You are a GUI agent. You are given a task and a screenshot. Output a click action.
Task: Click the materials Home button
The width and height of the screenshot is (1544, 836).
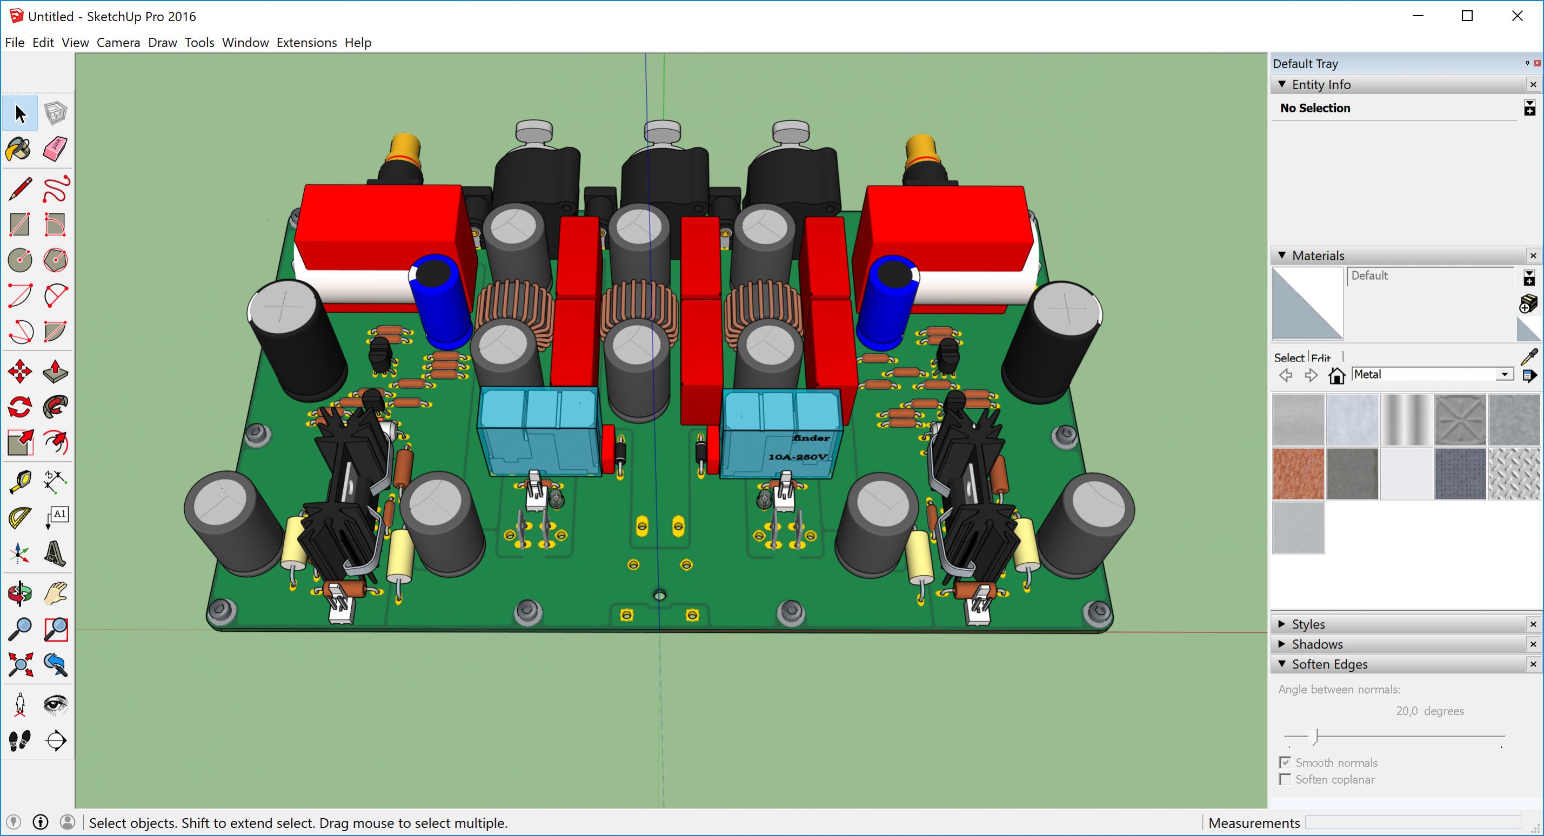[1336, 375]
